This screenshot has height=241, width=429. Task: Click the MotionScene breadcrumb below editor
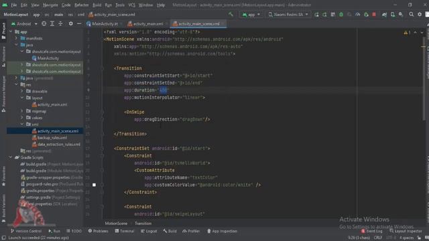click(x=116, y=223)
